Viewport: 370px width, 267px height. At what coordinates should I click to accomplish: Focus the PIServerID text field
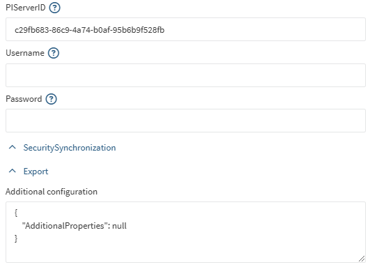[x=185, y=29]
